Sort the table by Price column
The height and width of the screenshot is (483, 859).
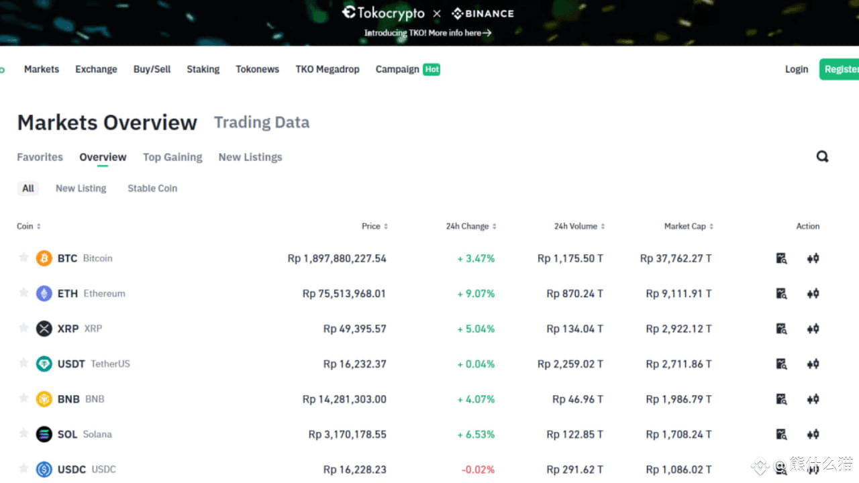374,226
